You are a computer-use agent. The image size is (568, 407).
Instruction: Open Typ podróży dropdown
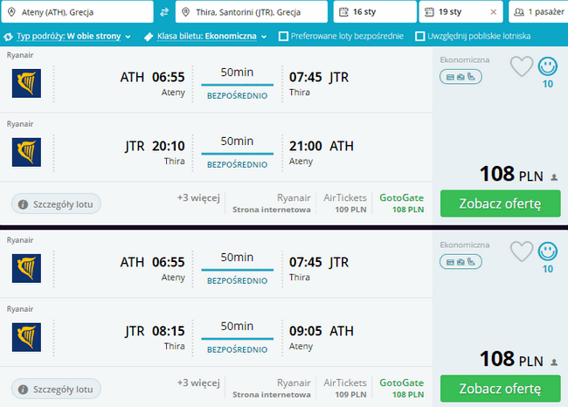coord(67,36)
